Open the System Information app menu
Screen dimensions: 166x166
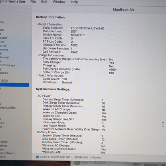coord(12,2)
